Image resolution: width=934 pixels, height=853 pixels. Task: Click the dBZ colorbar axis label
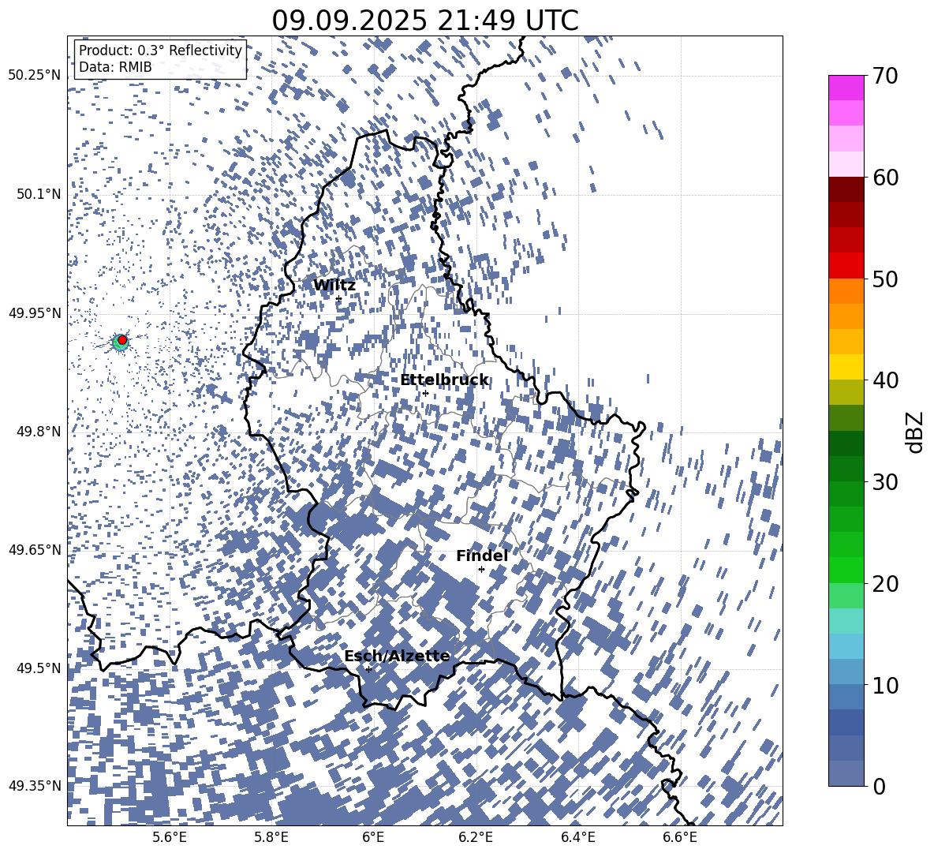tap(916, 432)
